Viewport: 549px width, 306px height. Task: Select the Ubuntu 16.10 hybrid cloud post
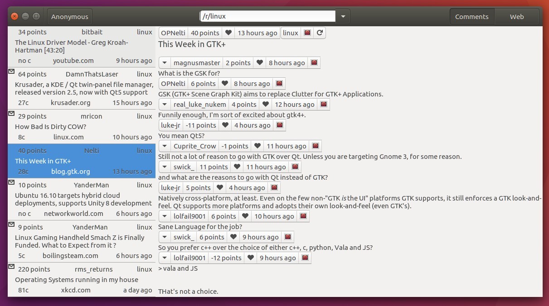pyautogui.click(x=82, y=199)
